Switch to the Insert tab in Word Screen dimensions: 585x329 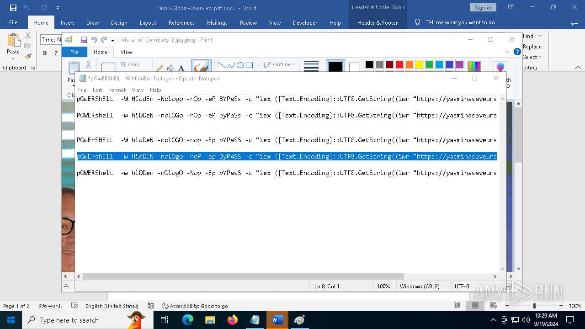(x=67, y=22)
